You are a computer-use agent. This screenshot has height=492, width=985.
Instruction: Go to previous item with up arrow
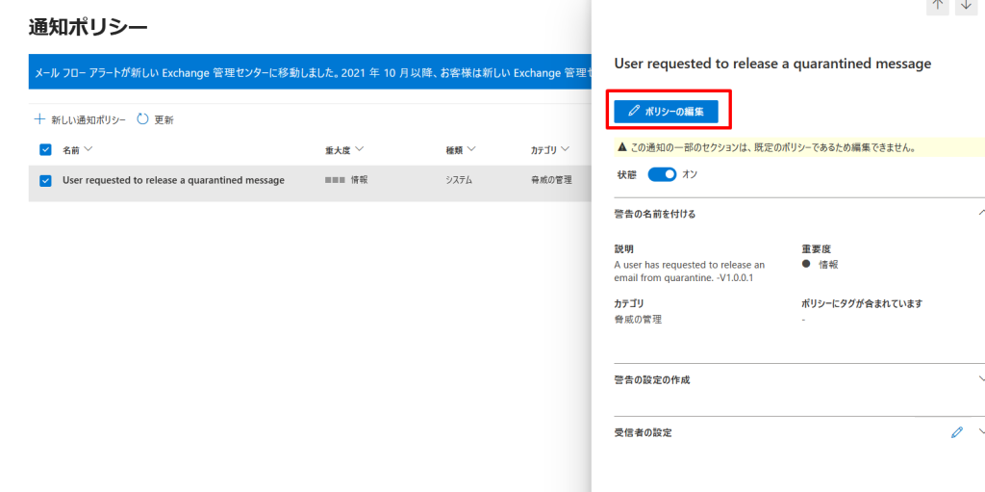tap(937, 6)
